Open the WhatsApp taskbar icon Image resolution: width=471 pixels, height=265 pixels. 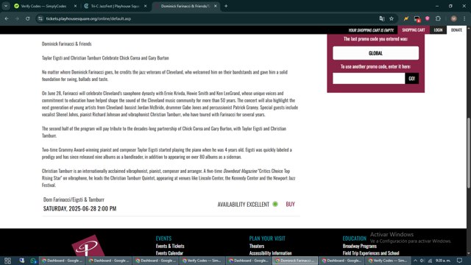click(33, 261)
